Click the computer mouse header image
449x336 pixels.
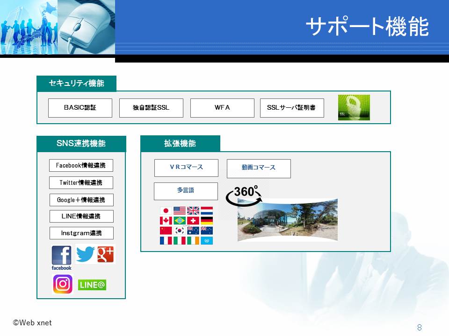point(86,27)
